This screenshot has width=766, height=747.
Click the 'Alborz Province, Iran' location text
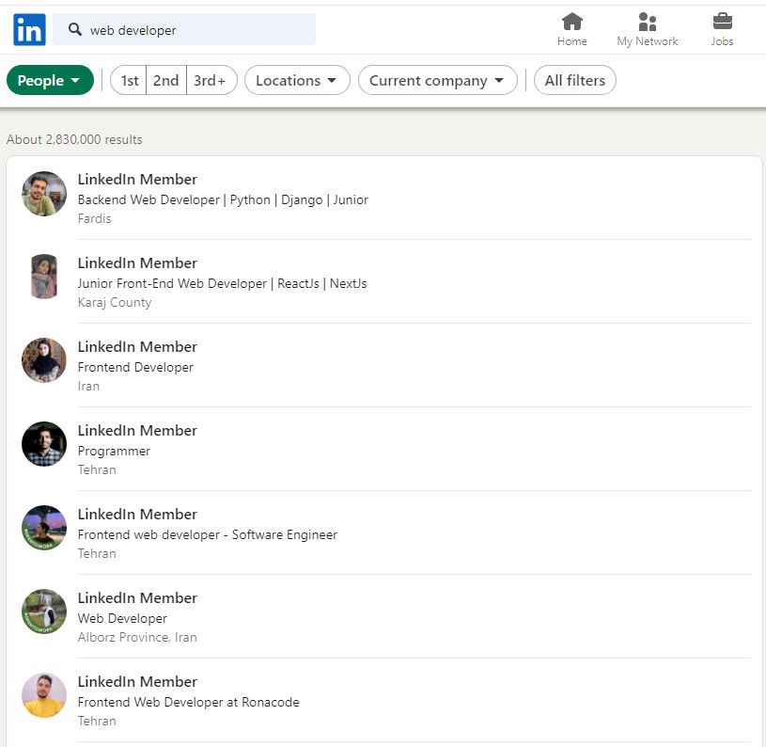point(137,638)
